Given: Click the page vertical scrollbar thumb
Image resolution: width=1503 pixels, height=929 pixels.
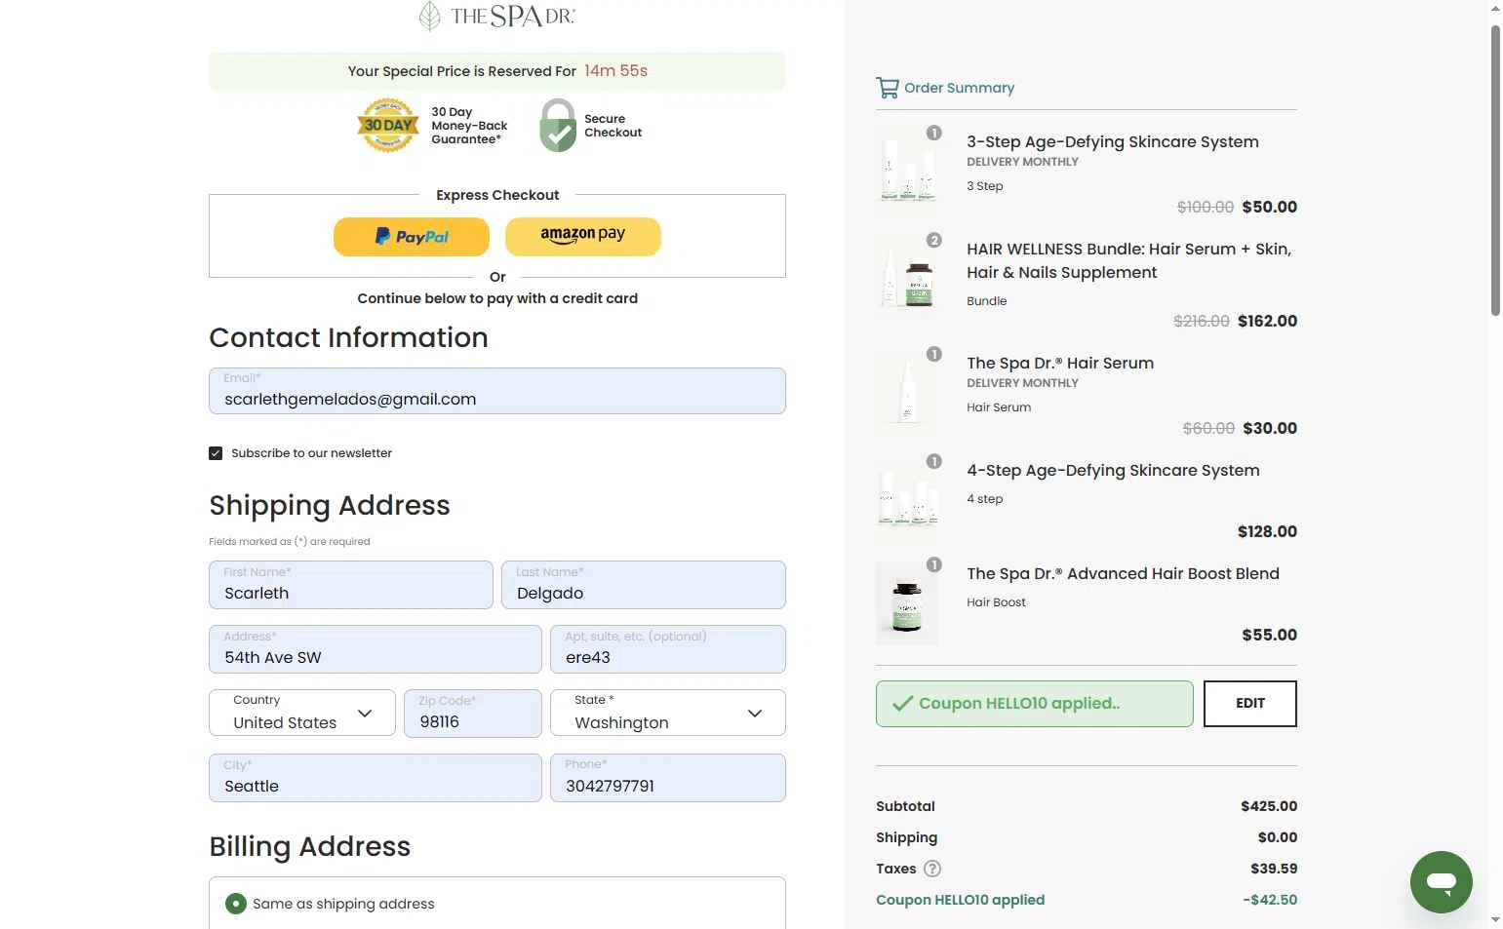Looking at the screenshot, I should (x=1495, y=171).
